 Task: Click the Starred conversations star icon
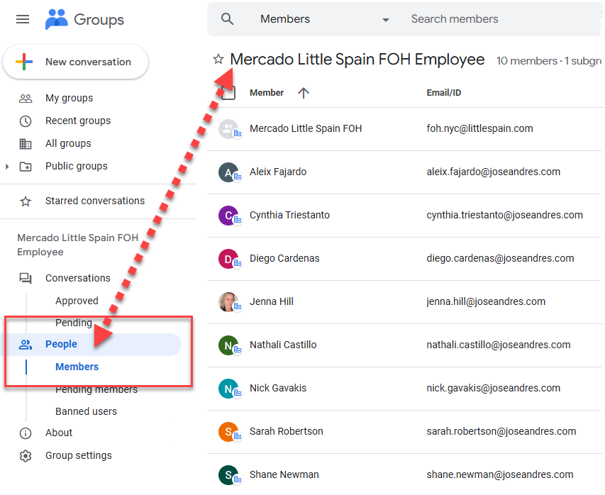[26, 201]
